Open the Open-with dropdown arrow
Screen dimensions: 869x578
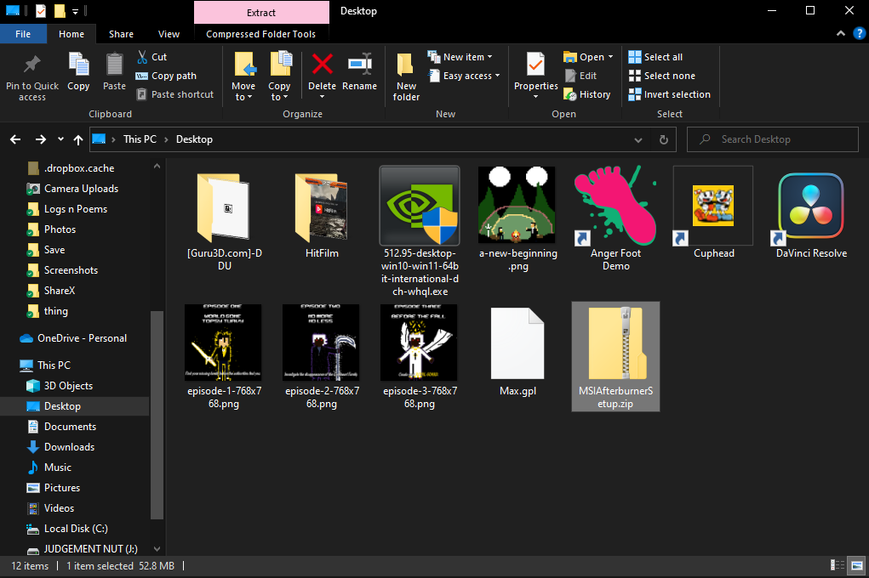click(611, 56)
